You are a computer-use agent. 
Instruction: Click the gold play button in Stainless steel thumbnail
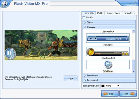[x=90, y=52]
